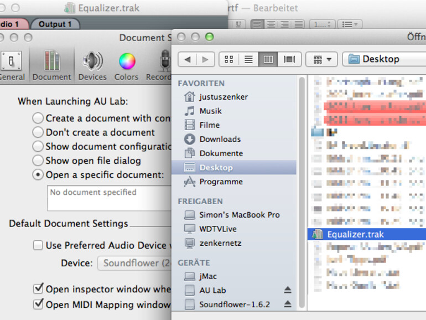The image size is (426, 320).
Task: Select Don't create a document option
Action: [x=38, y=132]
